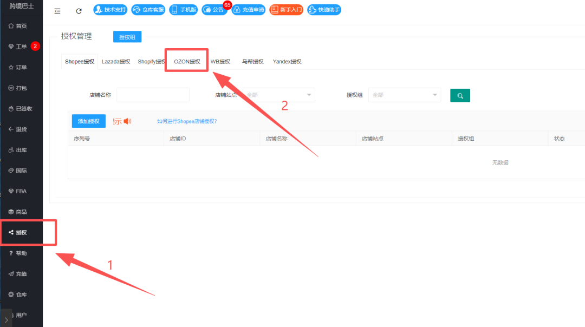Click the 状态 column header

559,139
